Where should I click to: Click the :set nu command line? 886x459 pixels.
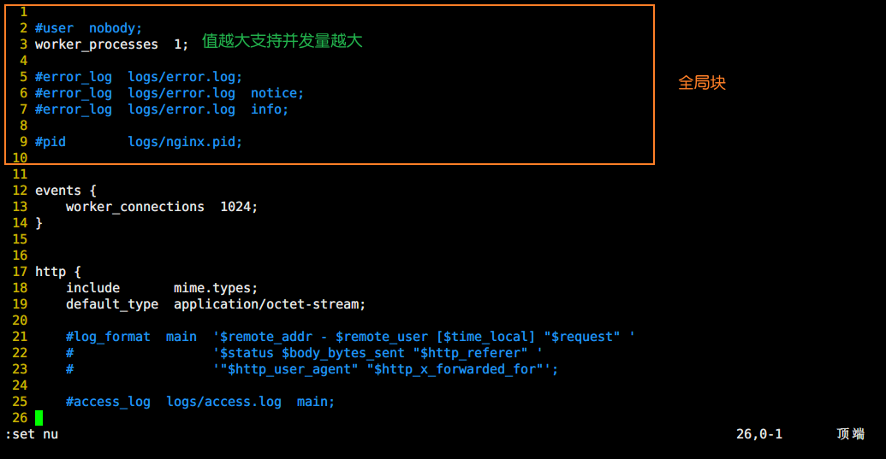coord(32,434)
